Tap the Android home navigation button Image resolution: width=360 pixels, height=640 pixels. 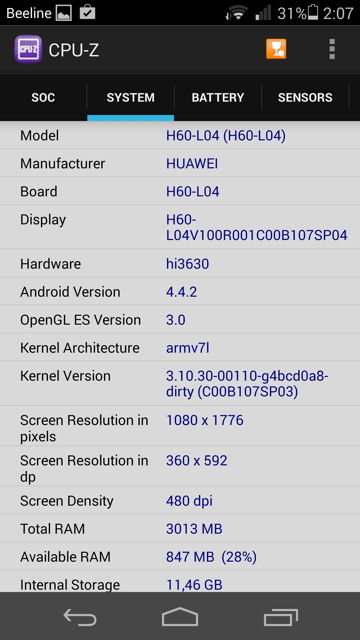coord(180,617)
